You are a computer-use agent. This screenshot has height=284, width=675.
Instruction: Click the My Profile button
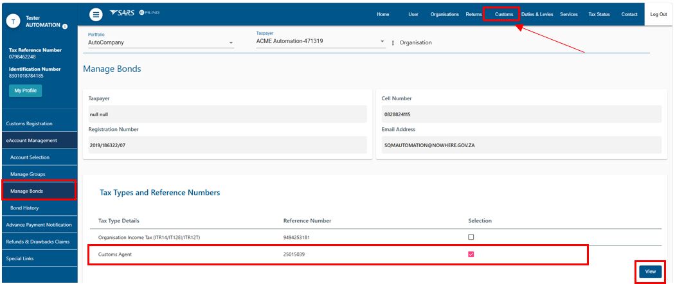pyautogui.click(x=25, y=91)
